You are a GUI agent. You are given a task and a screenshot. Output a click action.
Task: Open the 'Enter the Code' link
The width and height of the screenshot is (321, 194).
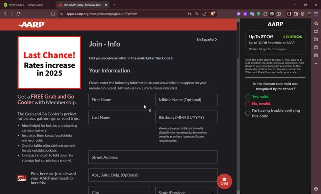(159, 58)
